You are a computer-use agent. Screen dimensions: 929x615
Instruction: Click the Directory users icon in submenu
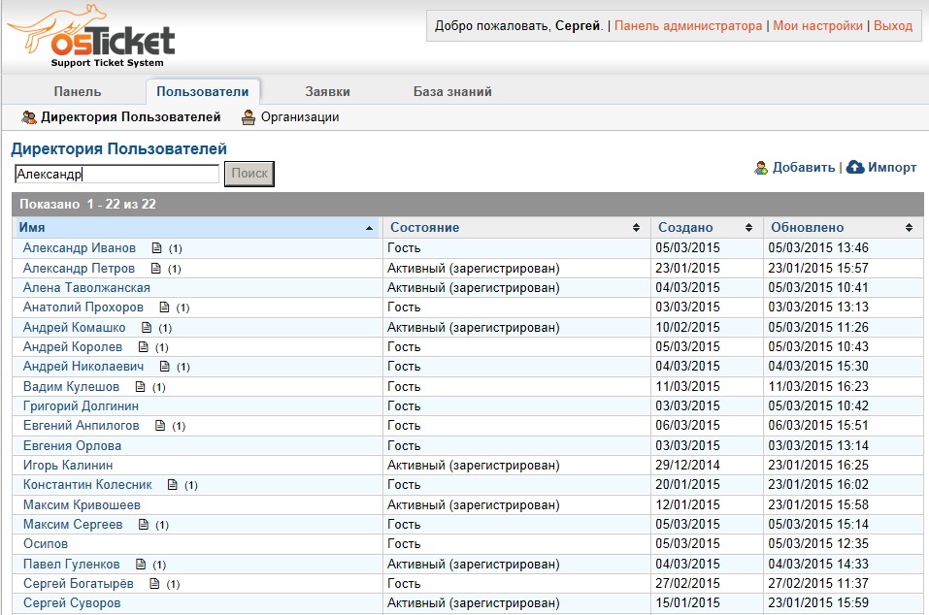point(29,117)
